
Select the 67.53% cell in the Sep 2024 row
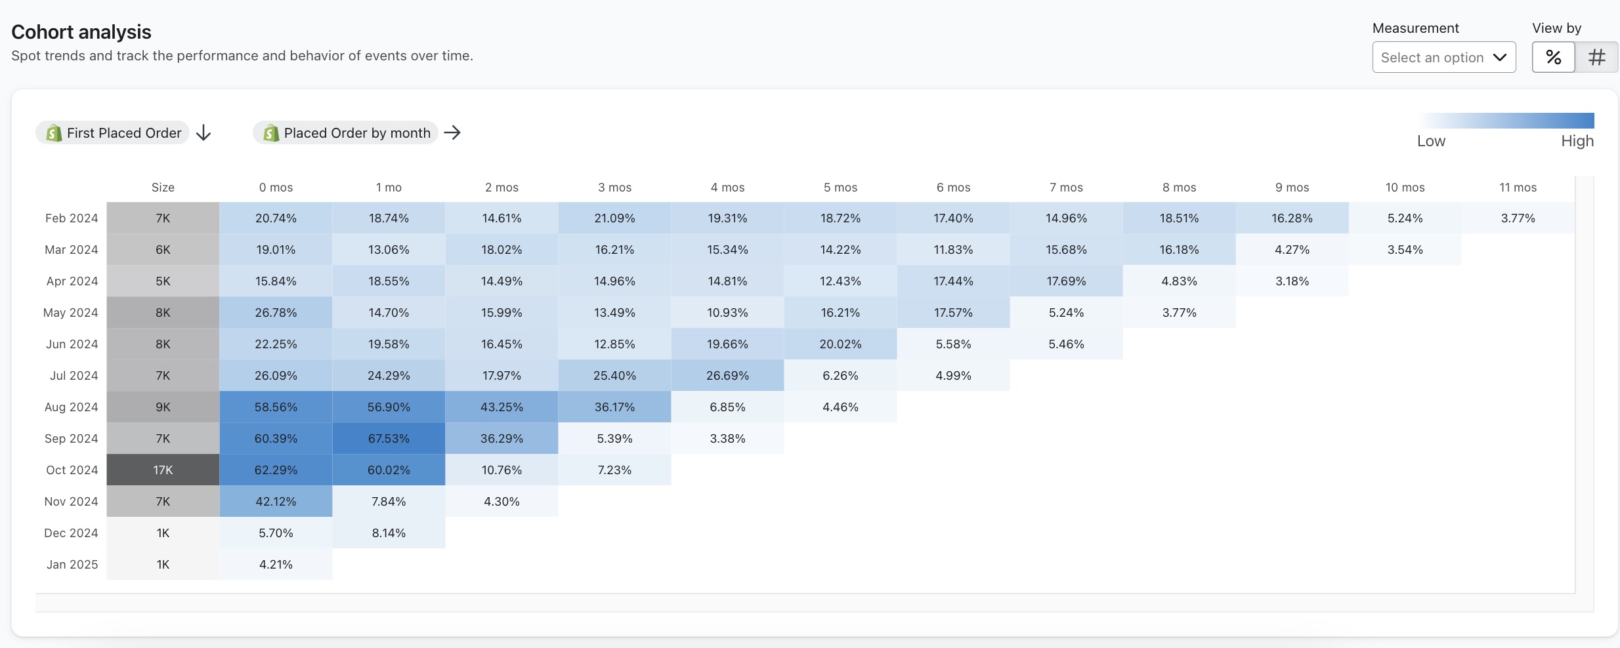pyautogui.click(x=389, y=438)
